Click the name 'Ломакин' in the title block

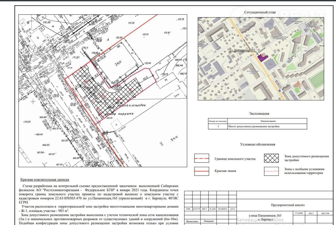pos(208,221)
